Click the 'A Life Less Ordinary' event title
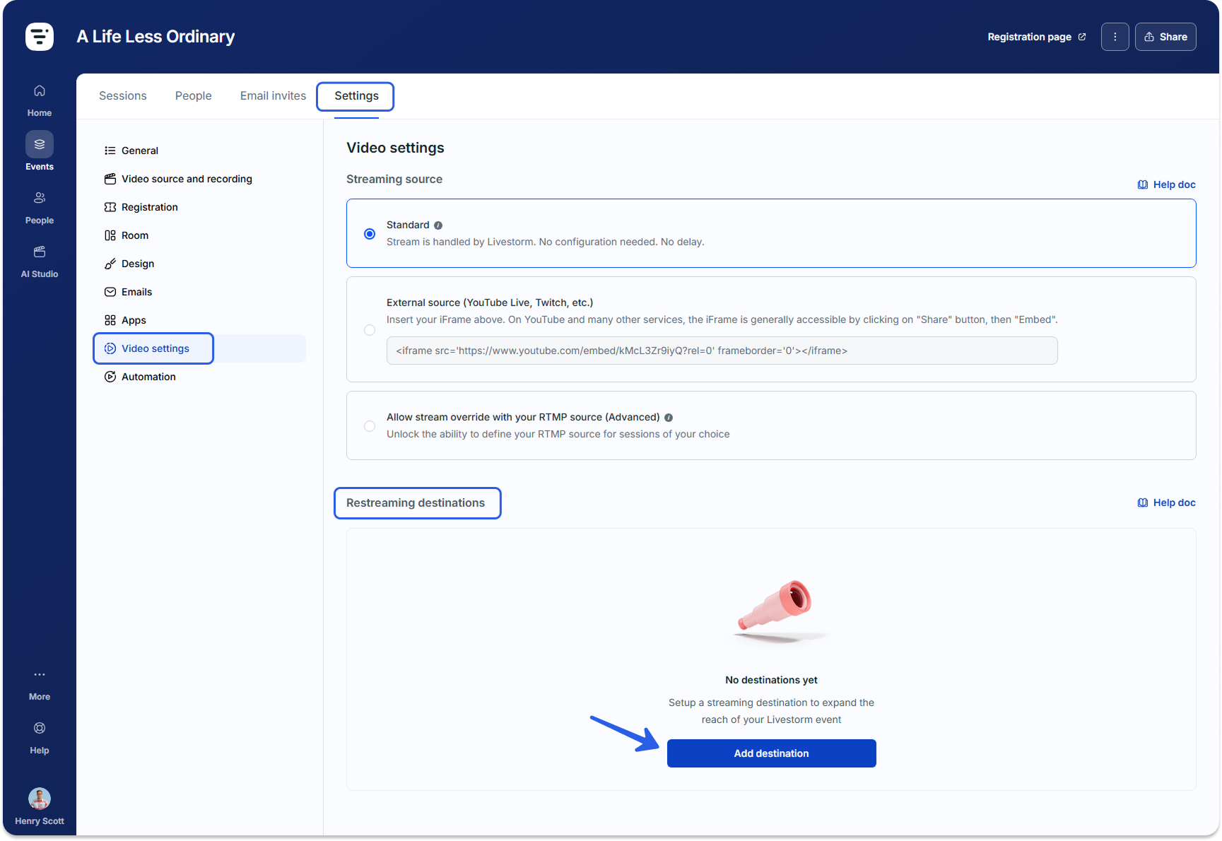 click(155, 37)
